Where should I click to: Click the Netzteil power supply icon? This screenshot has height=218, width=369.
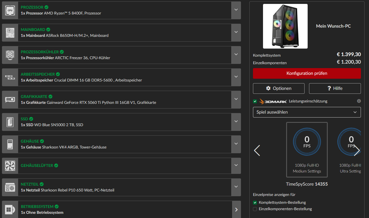click(x=10, y=187)
